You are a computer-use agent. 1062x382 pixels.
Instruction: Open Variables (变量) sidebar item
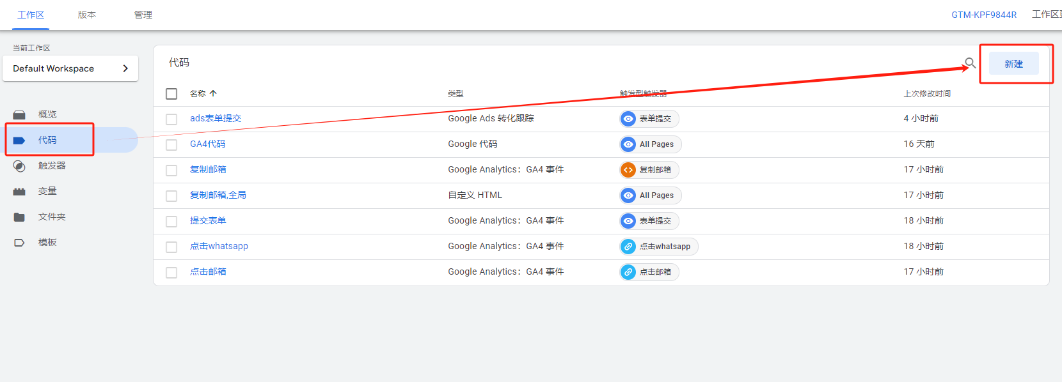[47, 191]
